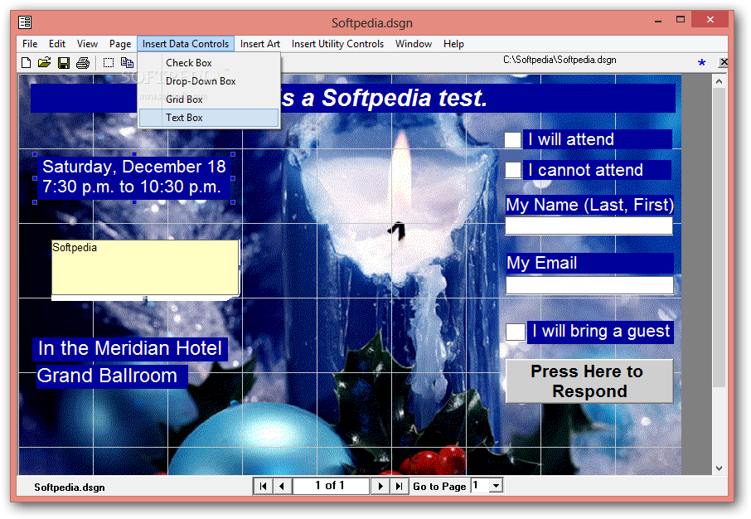Image resolution: width=751 pixels, height=519 pixels.
Task: Open the Go to Page dropdown
Action: 497,486
